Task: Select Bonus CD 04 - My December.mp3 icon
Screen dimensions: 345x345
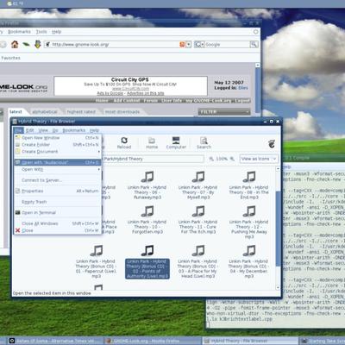Action: coord(249,250)
